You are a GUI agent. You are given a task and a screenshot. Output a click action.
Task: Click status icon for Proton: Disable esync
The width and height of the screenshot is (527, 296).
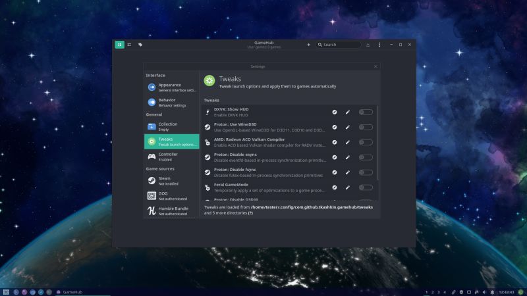click(x=335, y=157)
